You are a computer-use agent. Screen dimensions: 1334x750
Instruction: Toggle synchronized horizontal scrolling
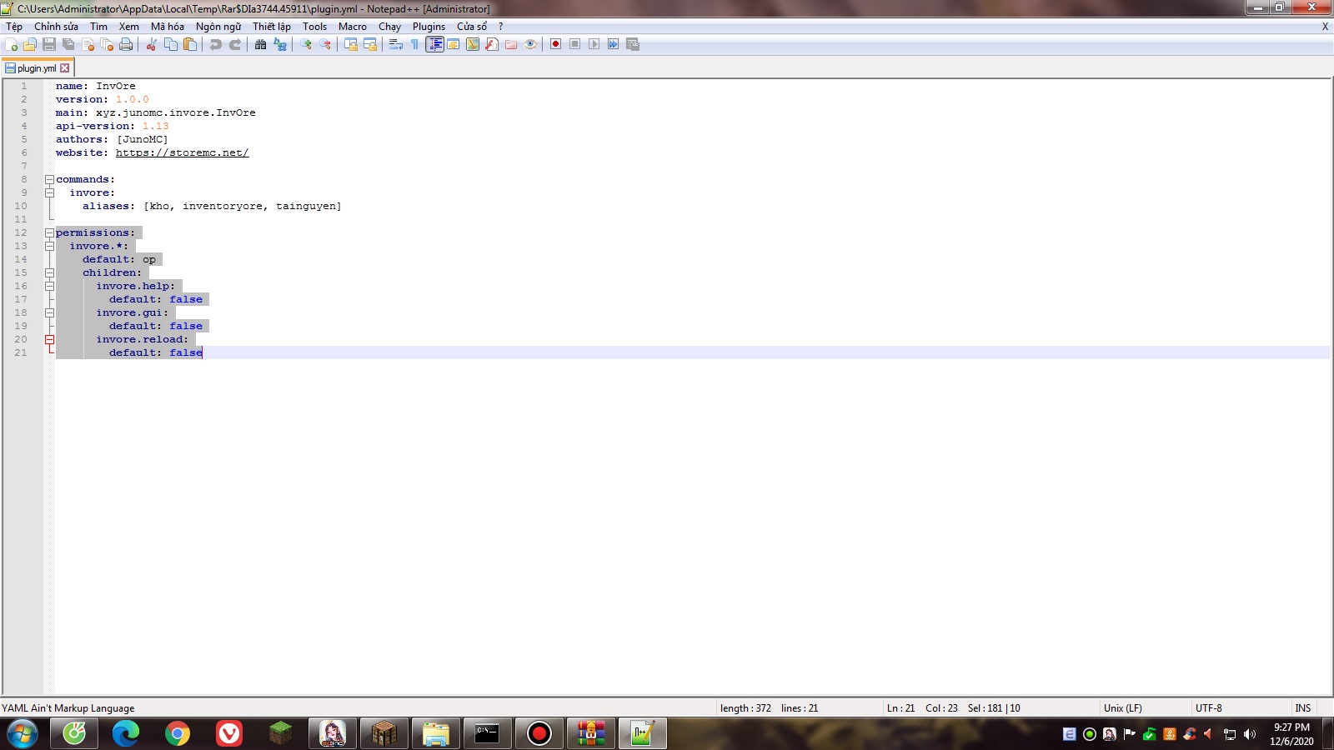370,44
